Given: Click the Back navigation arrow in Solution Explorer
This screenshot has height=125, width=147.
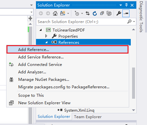Looking at the screenshot, I should [41, 13].
